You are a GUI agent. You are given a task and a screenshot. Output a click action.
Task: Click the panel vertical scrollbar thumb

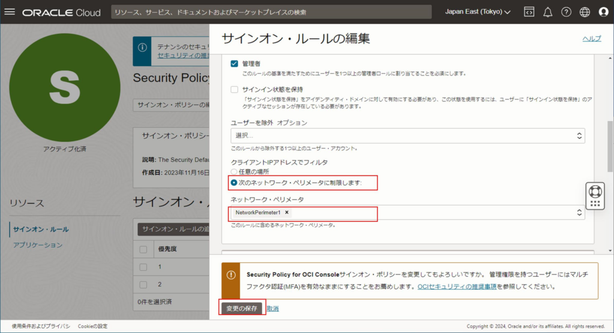point(610,146)
